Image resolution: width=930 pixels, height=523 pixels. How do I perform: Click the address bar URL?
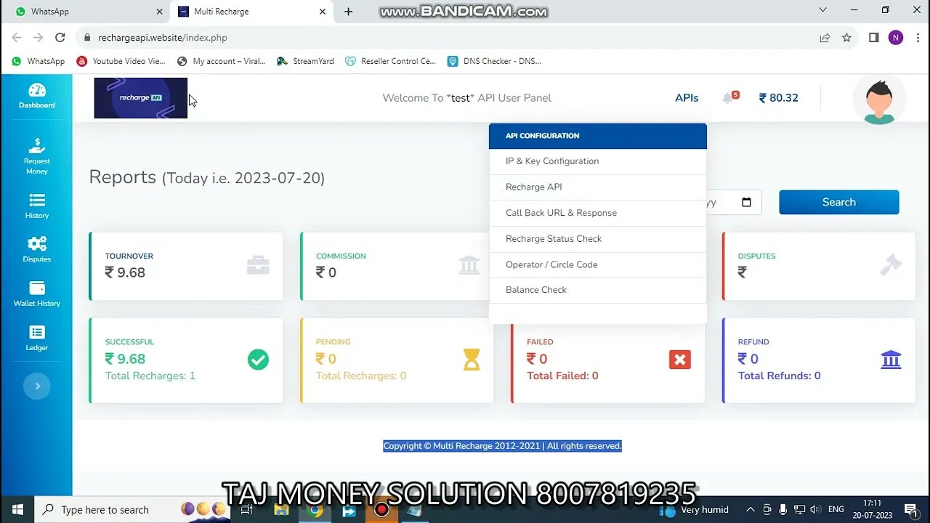(x=163, y=38)
